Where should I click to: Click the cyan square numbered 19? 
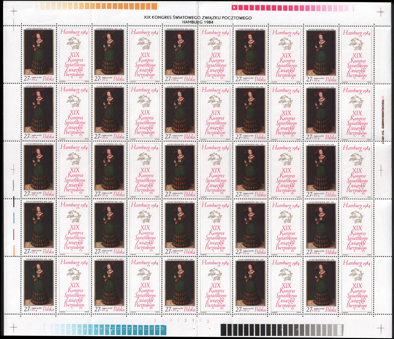click(157, 330)
